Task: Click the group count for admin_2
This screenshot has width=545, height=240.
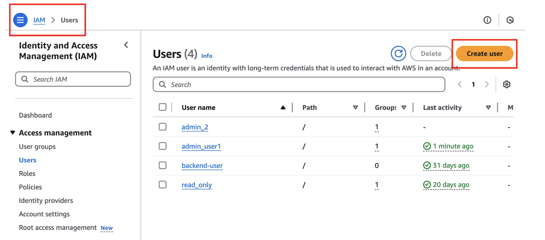Action: (x=377, y=127)
